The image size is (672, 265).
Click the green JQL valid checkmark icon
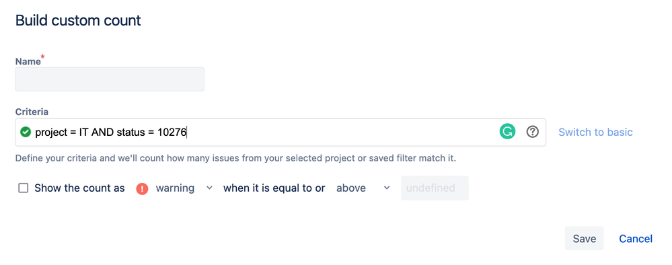[26, 132]
